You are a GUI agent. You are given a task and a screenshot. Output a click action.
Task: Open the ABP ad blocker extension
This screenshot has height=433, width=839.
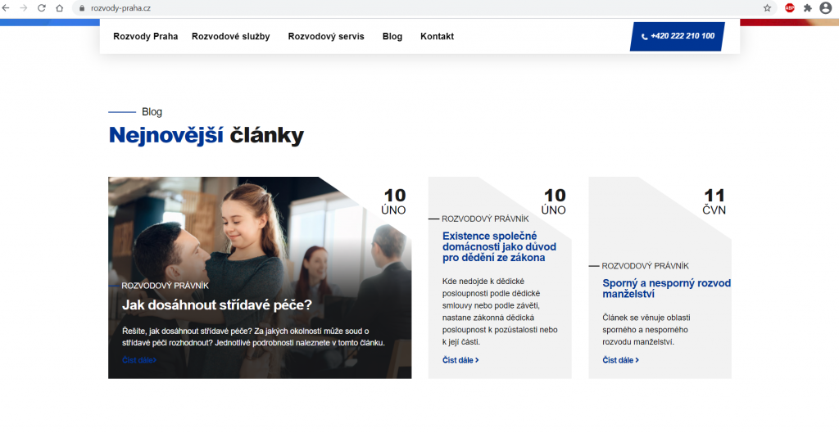coord(790,7)
